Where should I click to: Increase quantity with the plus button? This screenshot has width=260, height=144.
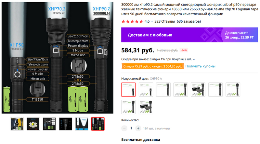tap(138, 128)
